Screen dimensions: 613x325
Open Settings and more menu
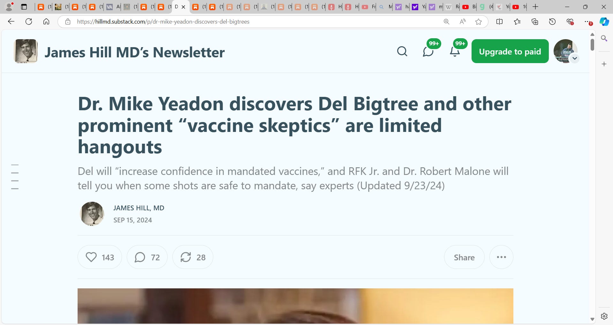pos(588,22)
